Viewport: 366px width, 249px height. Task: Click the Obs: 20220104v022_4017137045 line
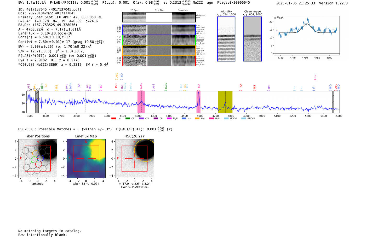(47, 13)
